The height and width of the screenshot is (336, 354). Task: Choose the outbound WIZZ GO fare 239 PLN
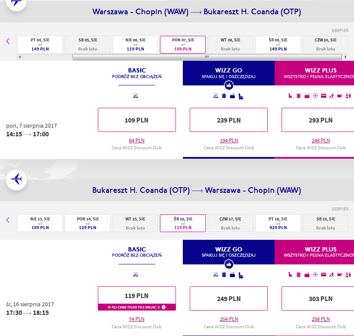[229, 120]
